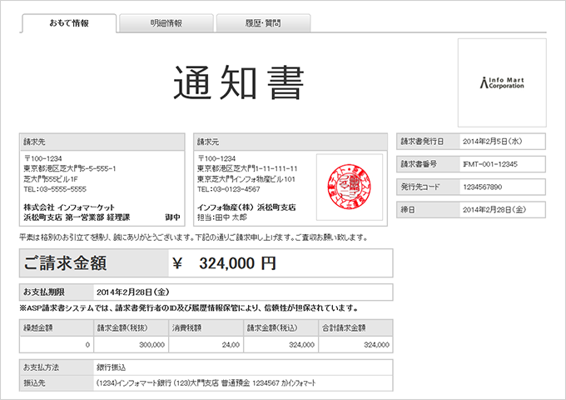The height and width of the screenshot is (400, 566).
Task: Select the 振込先 bank account details
Action: click(206, 382)
